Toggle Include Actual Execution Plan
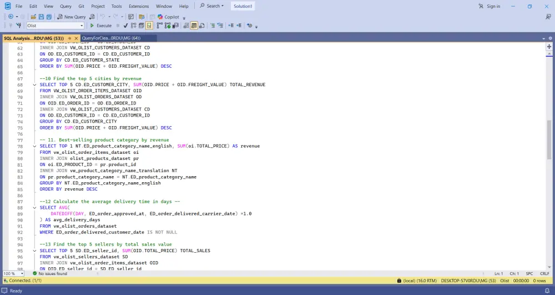 [x=160, y=26]
